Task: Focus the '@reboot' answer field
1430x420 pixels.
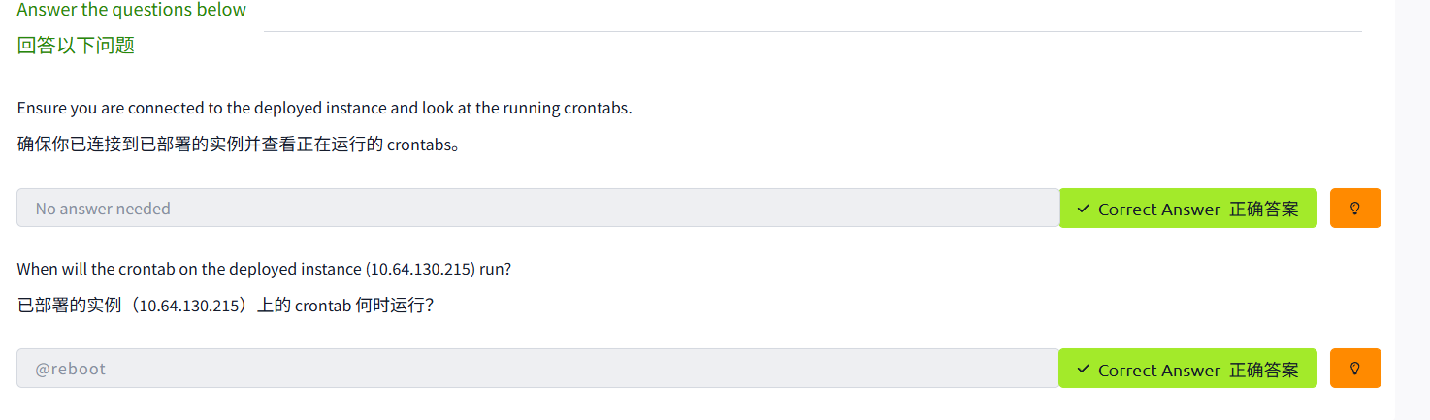Action: 537,369
